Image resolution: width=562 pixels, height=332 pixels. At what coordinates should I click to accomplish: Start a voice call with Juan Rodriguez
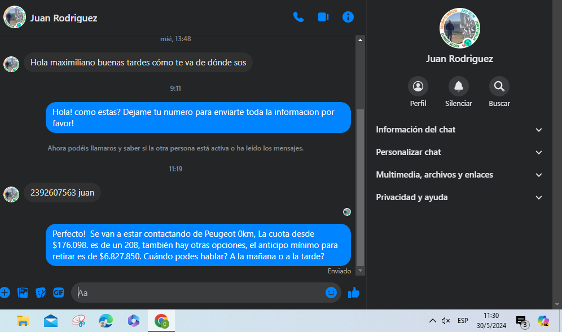click(x=298, y=17)
